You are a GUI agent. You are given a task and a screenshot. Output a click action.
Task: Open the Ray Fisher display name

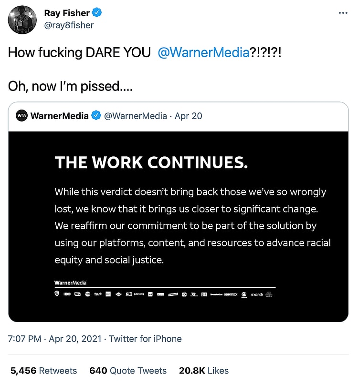(x=67, y=13)
